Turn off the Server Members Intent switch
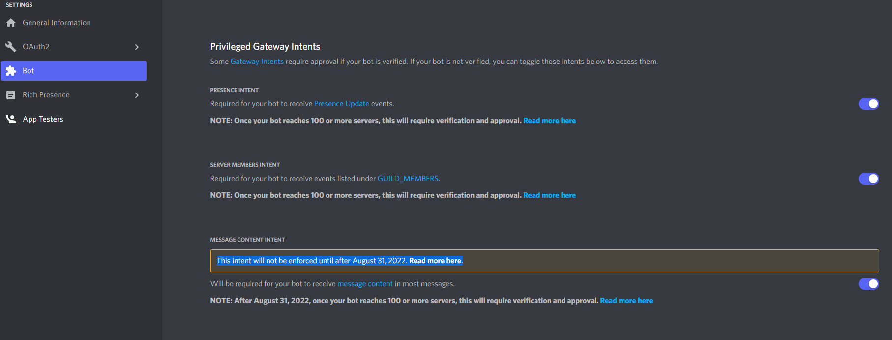892x340 pixels. click(x=868, y=179)
